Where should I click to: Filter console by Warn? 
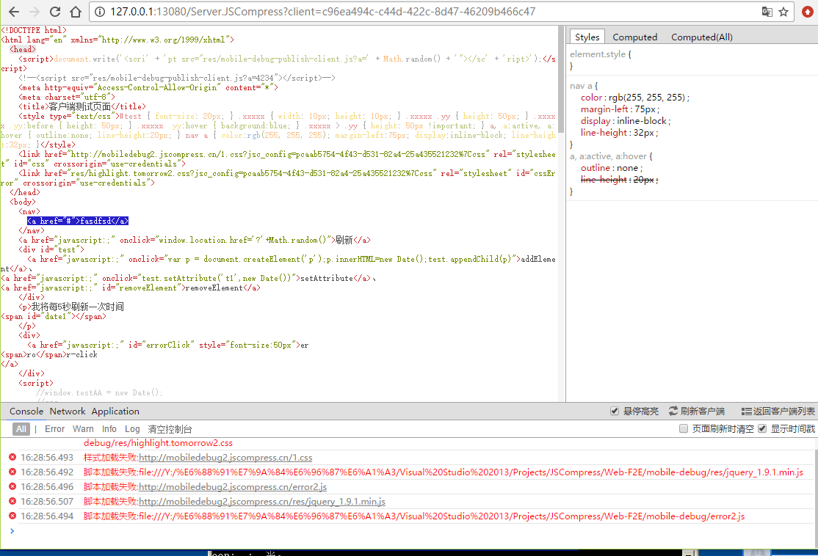point(83,429)
